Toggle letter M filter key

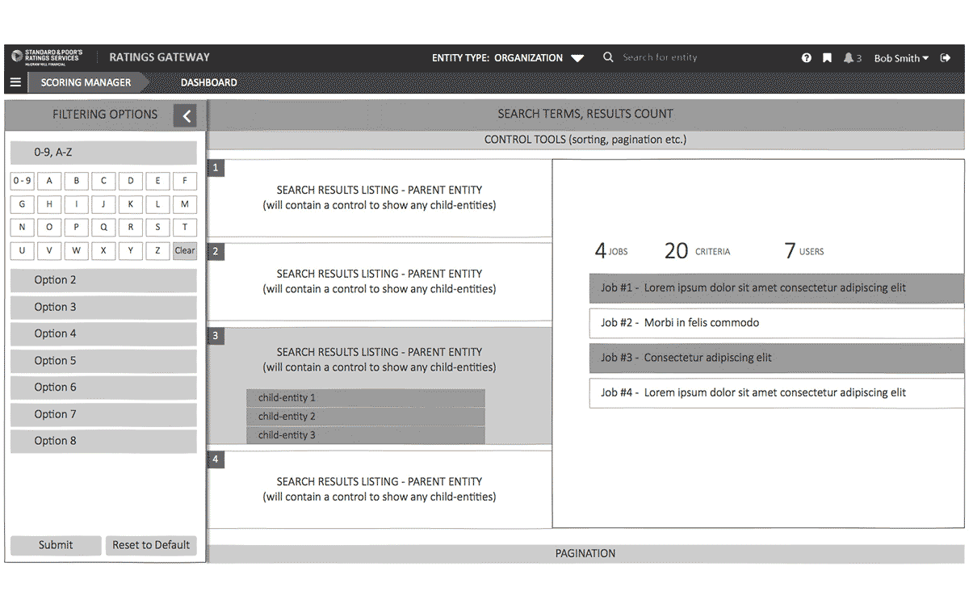click(185, 204)
